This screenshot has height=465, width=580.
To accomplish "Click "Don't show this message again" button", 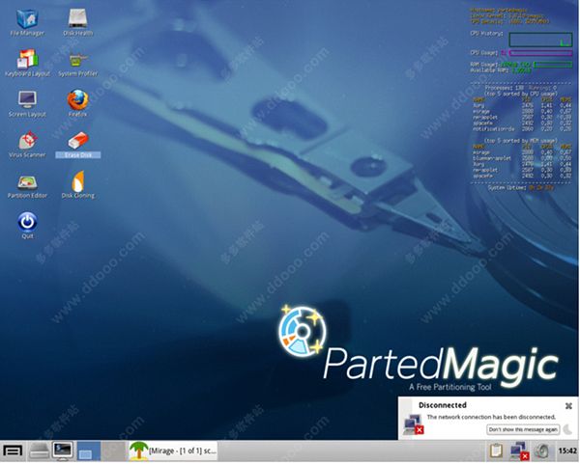I will [x=523, y=429].
